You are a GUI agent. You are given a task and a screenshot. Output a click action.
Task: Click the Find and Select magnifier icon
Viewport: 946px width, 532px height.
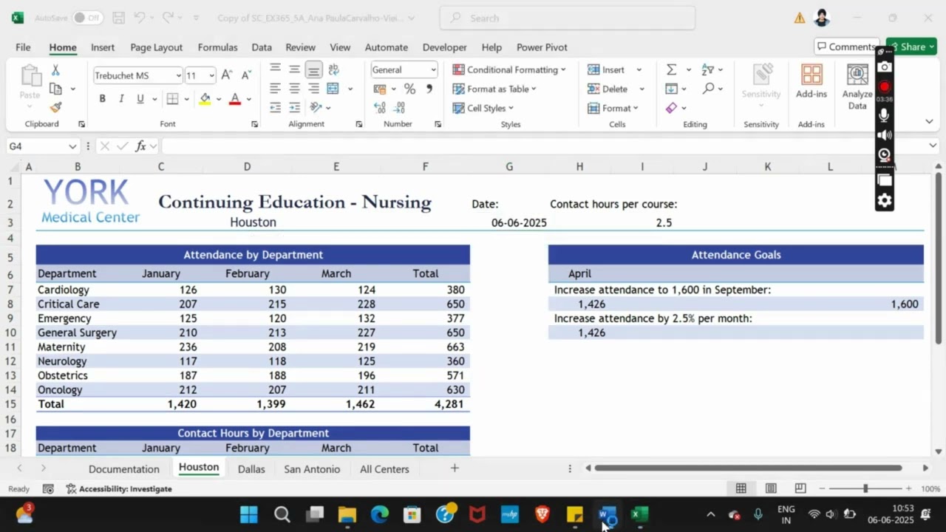(x=708, y=89)
